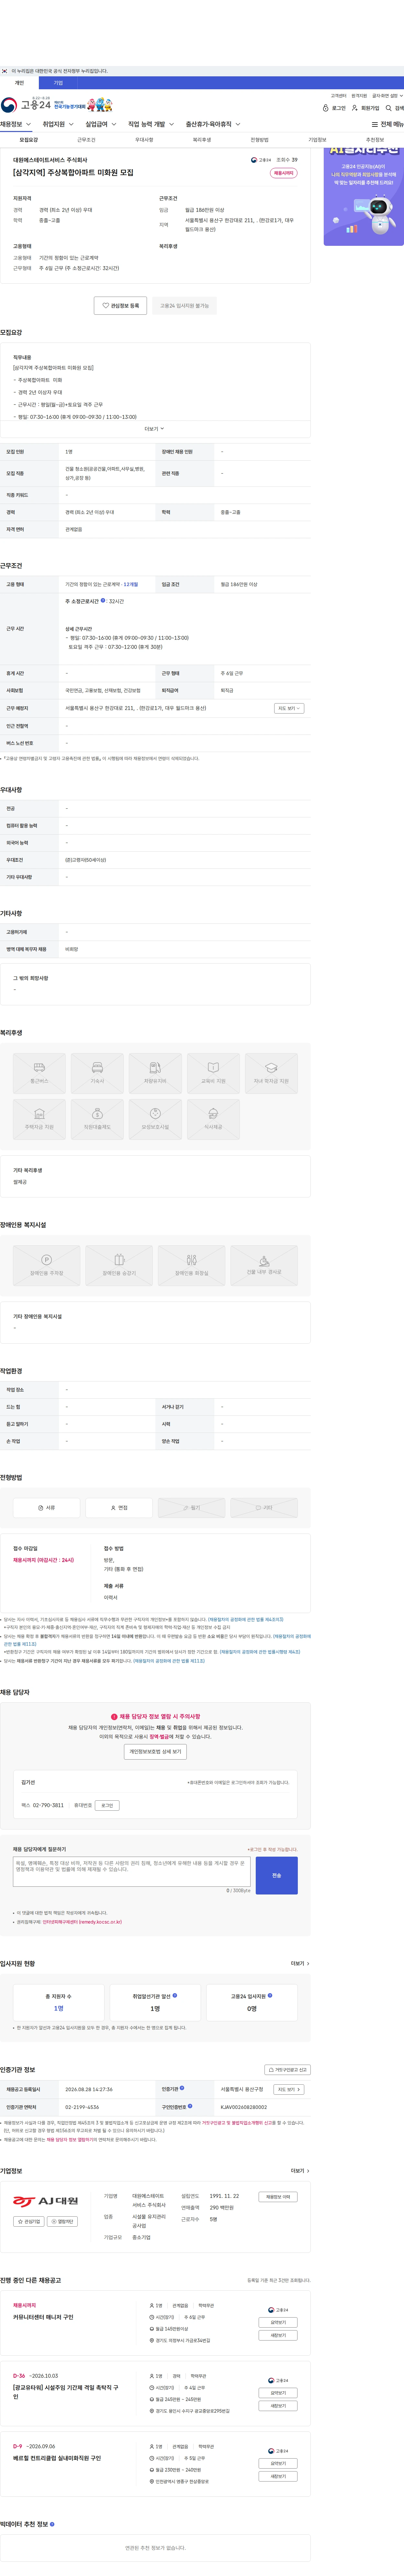
Task: Go to the 복리후생 section tab
Action: pos(202,140)
